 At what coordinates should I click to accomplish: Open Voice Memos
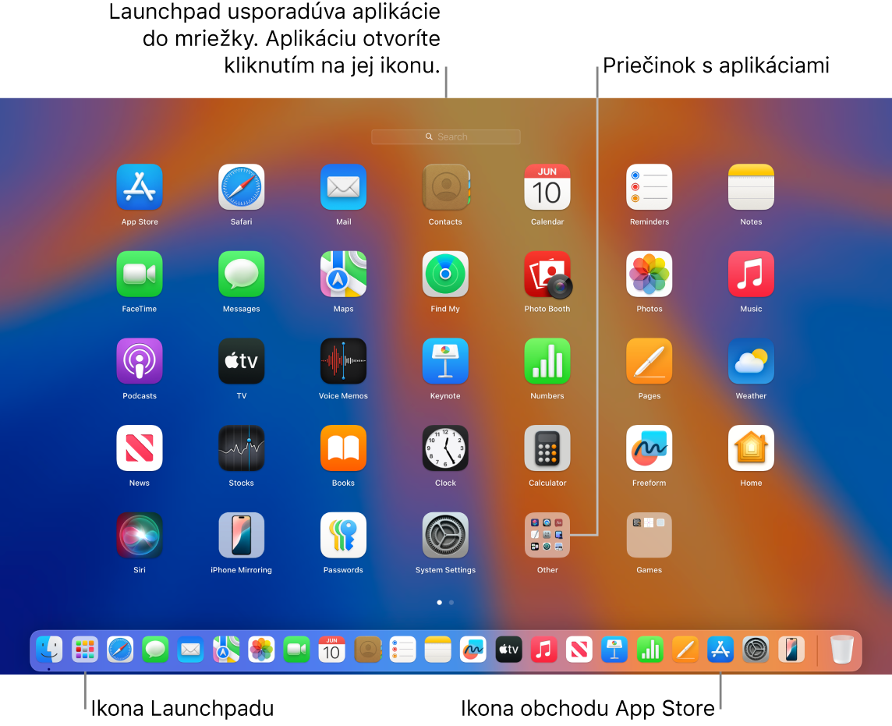tap(343, 361)
